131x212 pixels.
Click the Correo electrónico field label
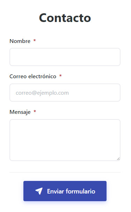click(x=33, y=76)
